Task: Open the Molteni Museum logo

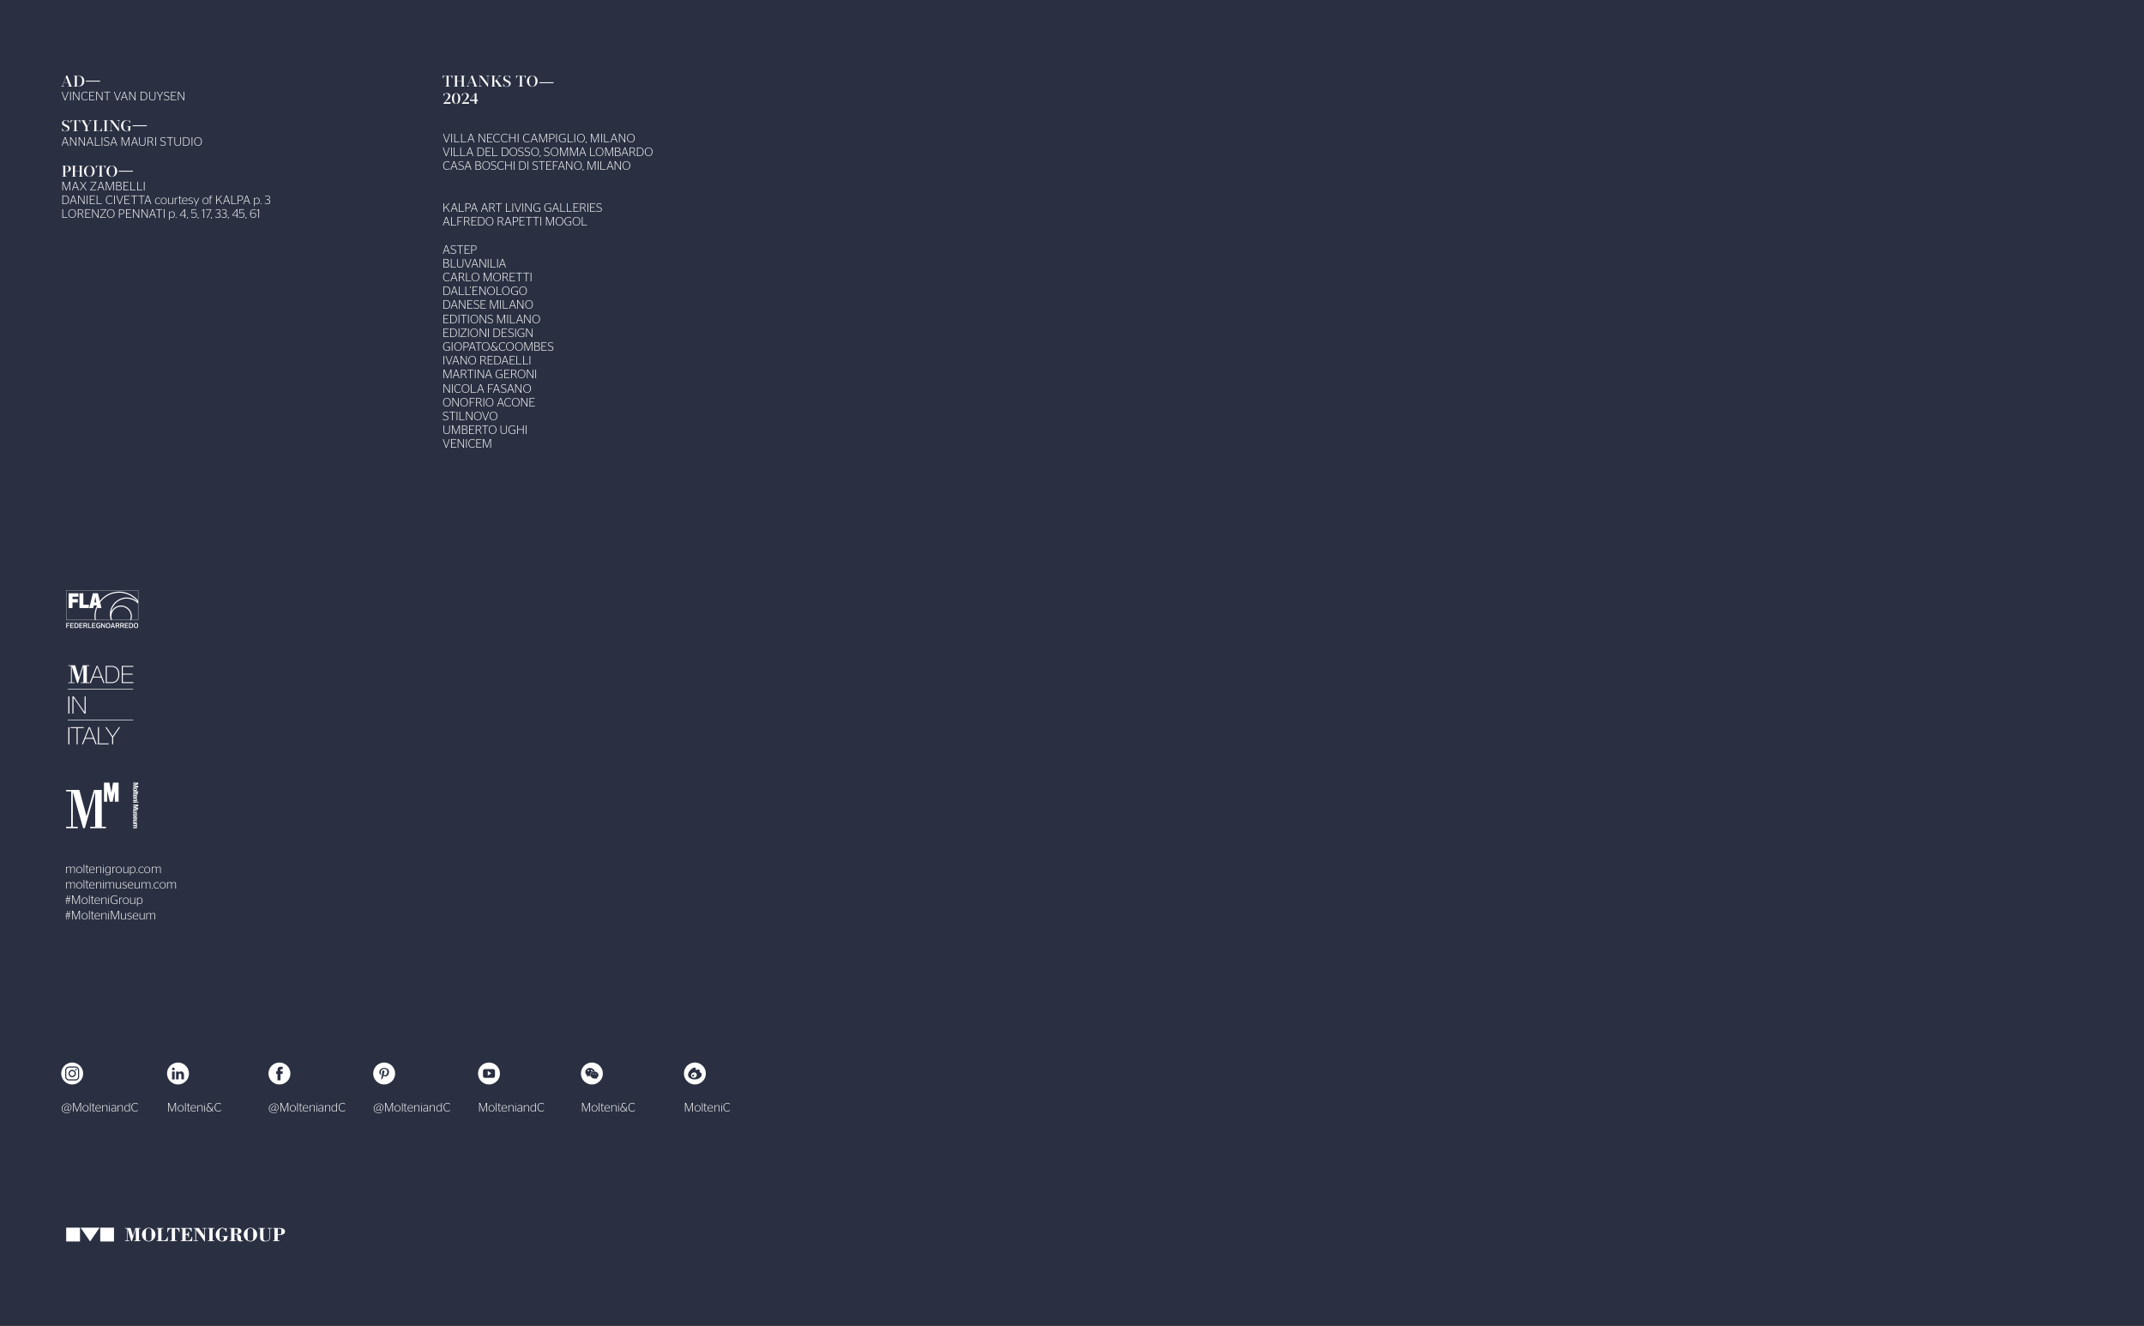Action: [102, 806]
